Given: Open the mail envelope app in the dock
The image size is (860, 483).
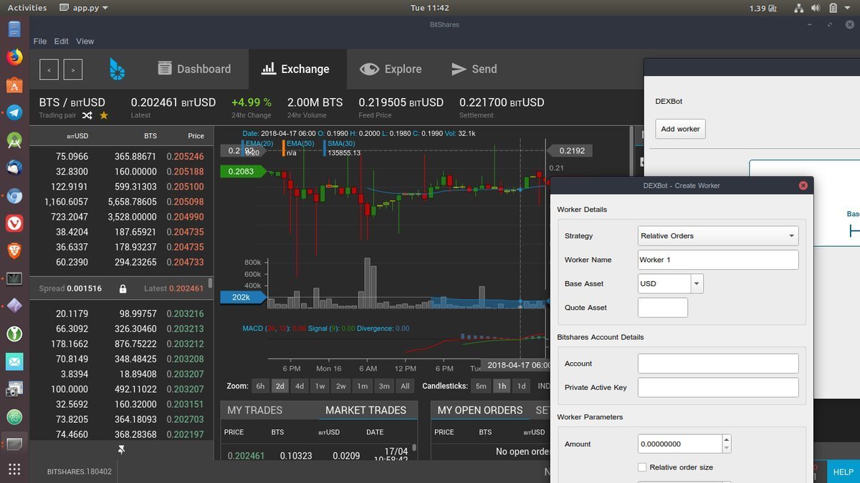Looking at the screenshot, I should [x=14, y=361].
